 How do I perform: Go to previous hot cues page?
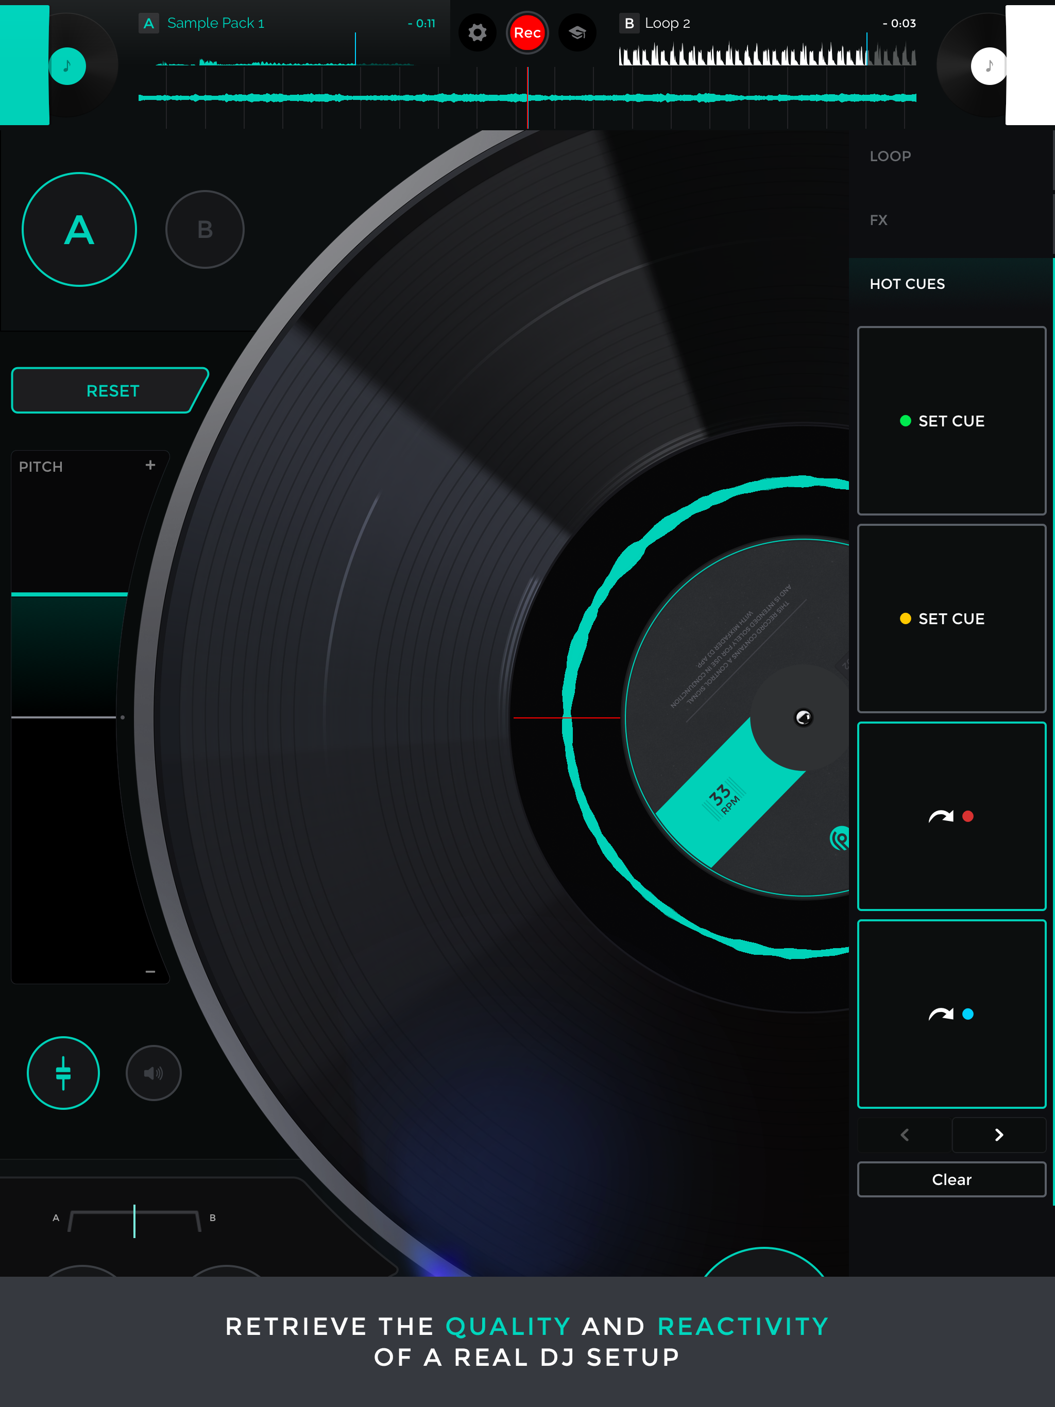[x=905, y=1135]
